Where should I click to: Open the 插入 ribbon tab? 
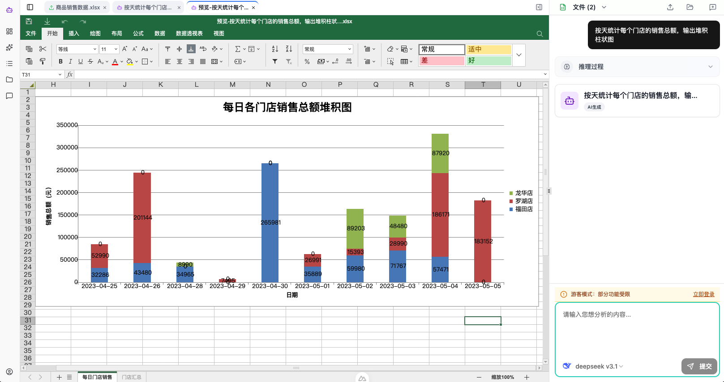(74, 34)
